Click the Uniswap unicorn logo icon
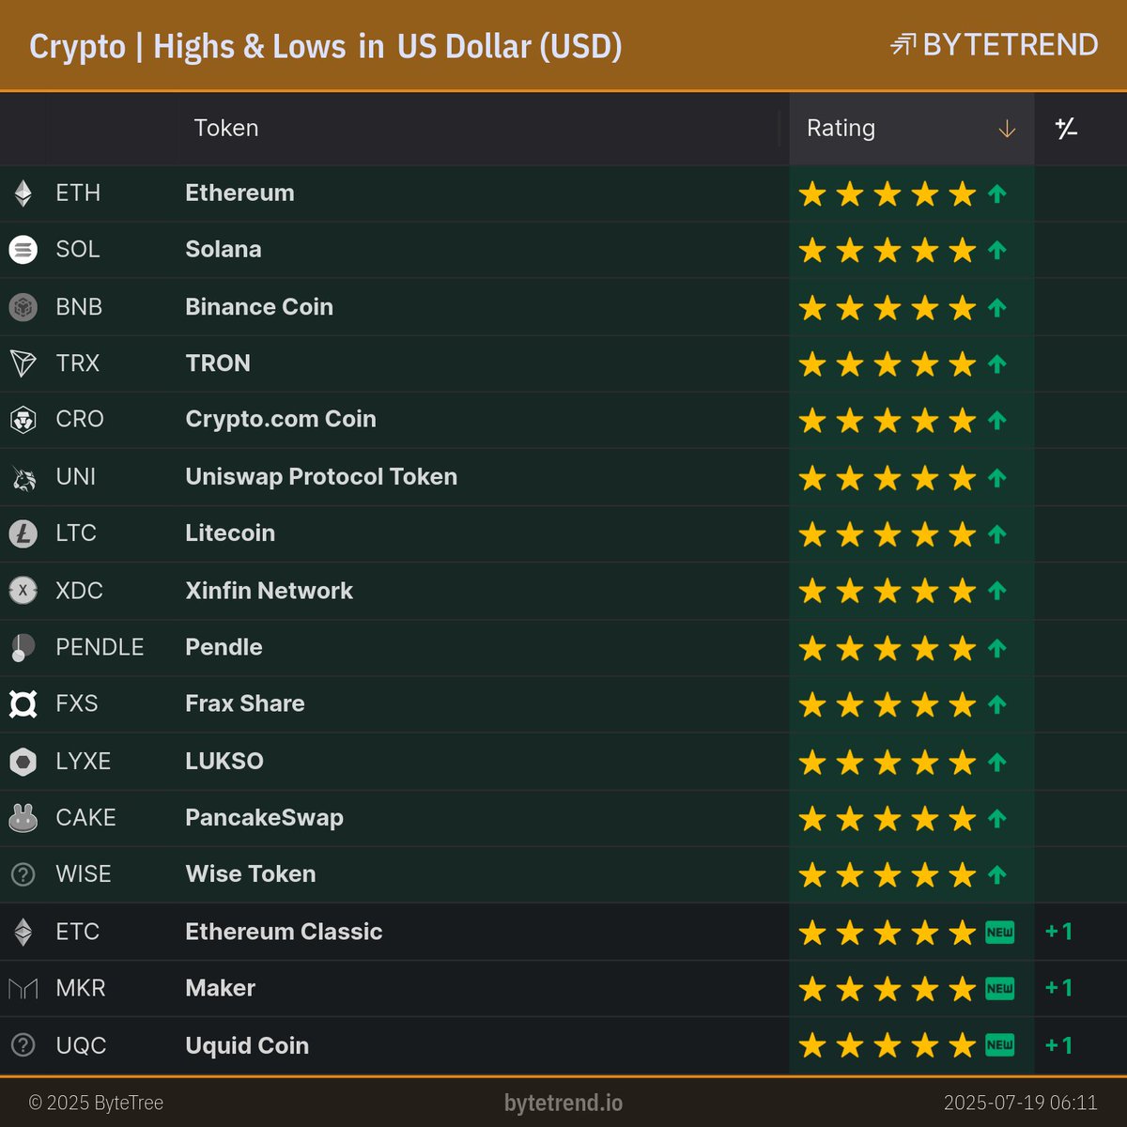 [23, 477]
